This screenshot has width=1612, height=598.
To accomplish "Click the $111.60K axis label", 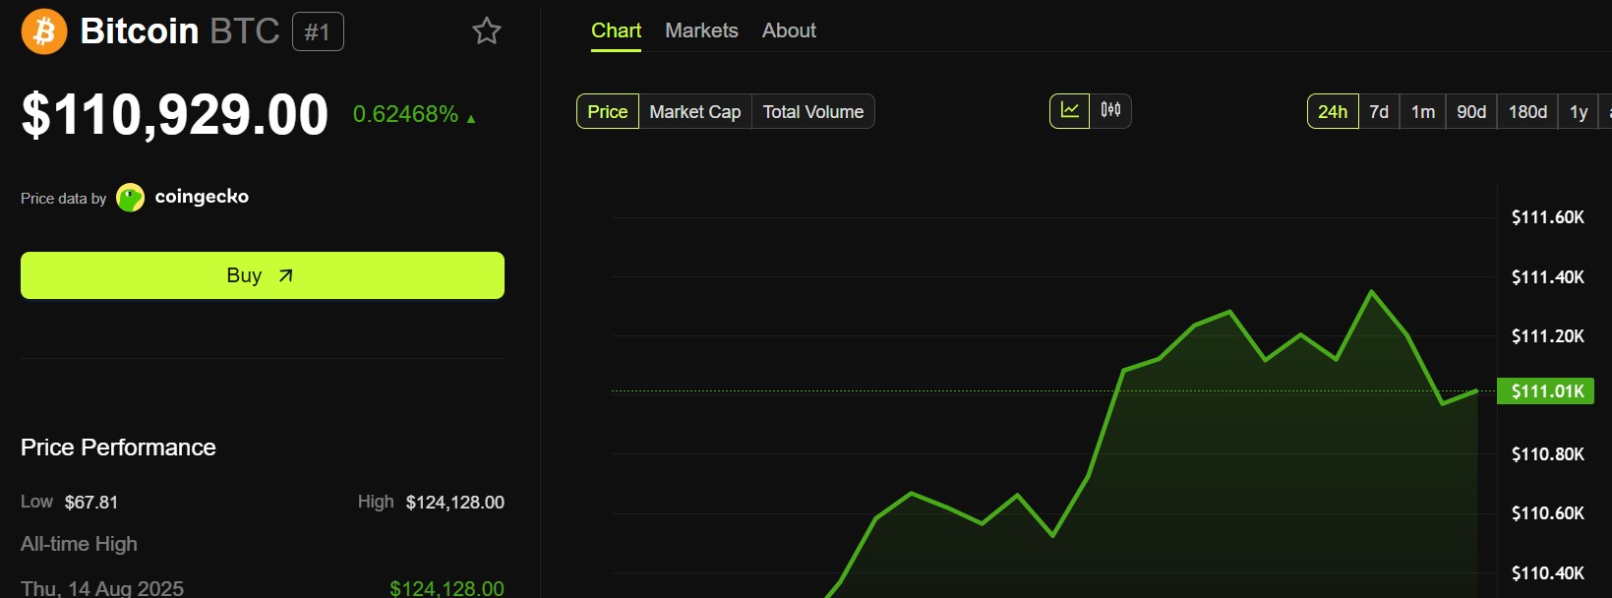I will (x=1548, y=217).
